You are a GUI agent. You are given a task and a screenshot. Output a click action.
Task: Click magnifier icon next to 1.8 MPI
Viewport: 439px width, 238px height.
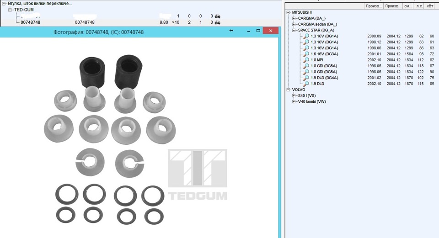[306, 60]
